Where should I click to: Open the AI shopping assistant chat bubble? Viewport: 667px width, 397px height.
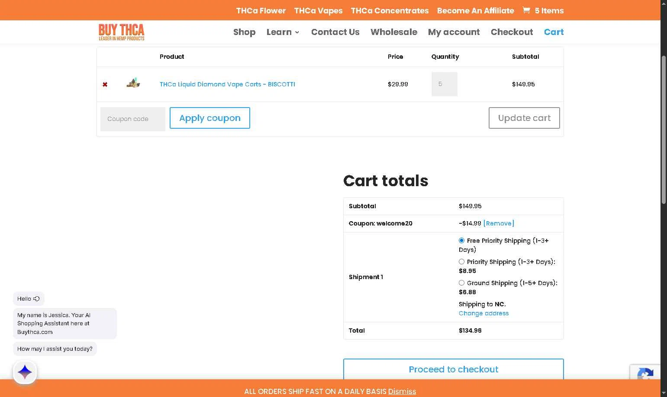[25, 372]
